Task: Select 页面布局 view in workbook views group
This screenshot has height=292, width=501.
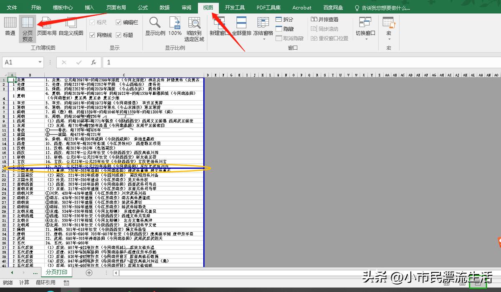Action: (x=46, y=28)
